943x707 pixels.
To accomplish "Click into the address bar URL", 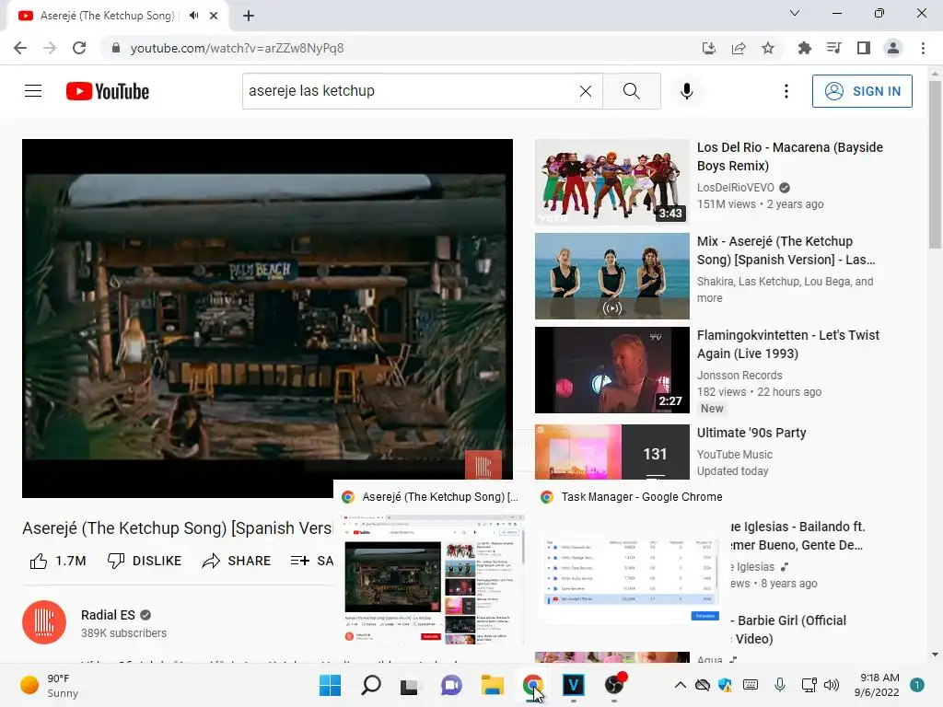I will tap(237, 48).
